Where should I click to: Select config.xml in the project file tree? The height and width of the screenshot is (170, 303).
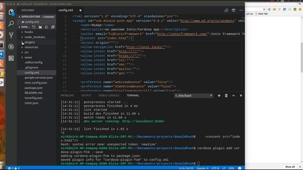pos(32,73)
